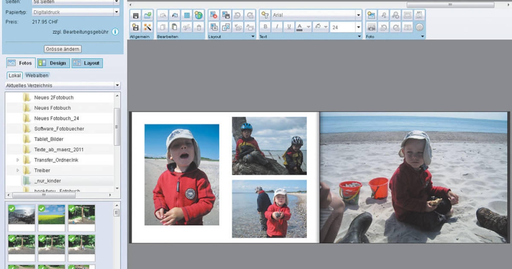Viewport: 512px width, 269px height.
Task: Expand the Text toolbar group arrow
Action: 360,37
